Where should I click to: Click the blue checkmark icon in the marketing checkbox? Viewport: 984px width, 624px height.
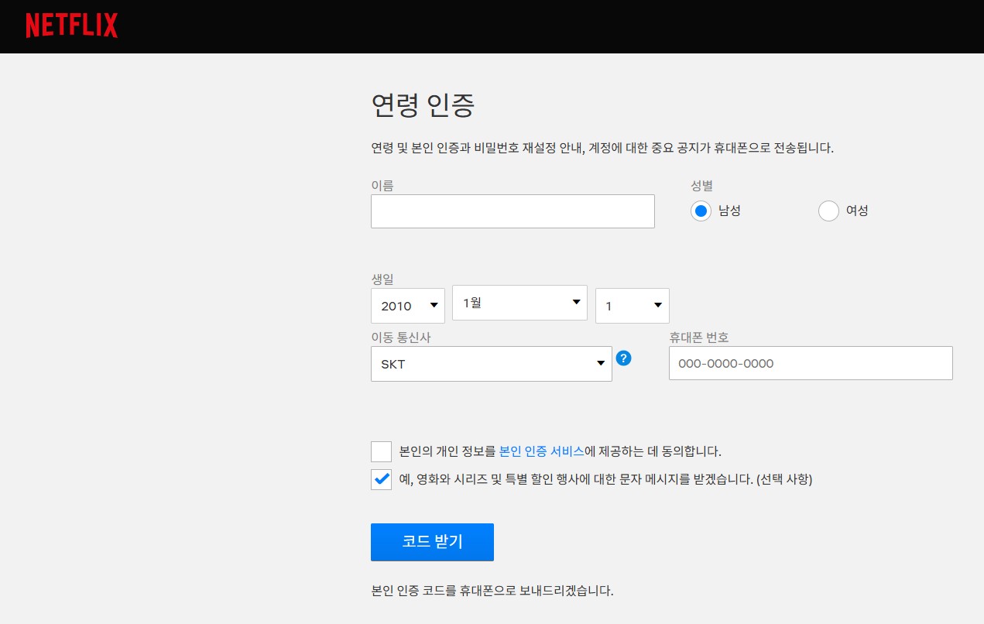381,479
